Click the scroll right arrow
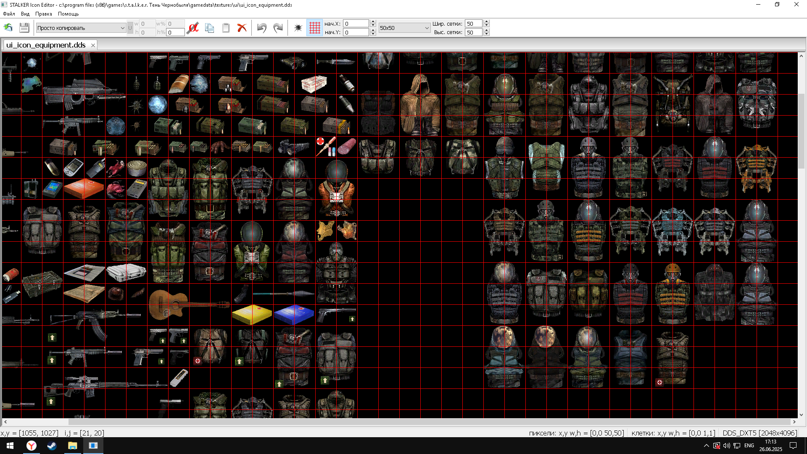The height and width of the screenshot is (454, 807). [794, 422]
